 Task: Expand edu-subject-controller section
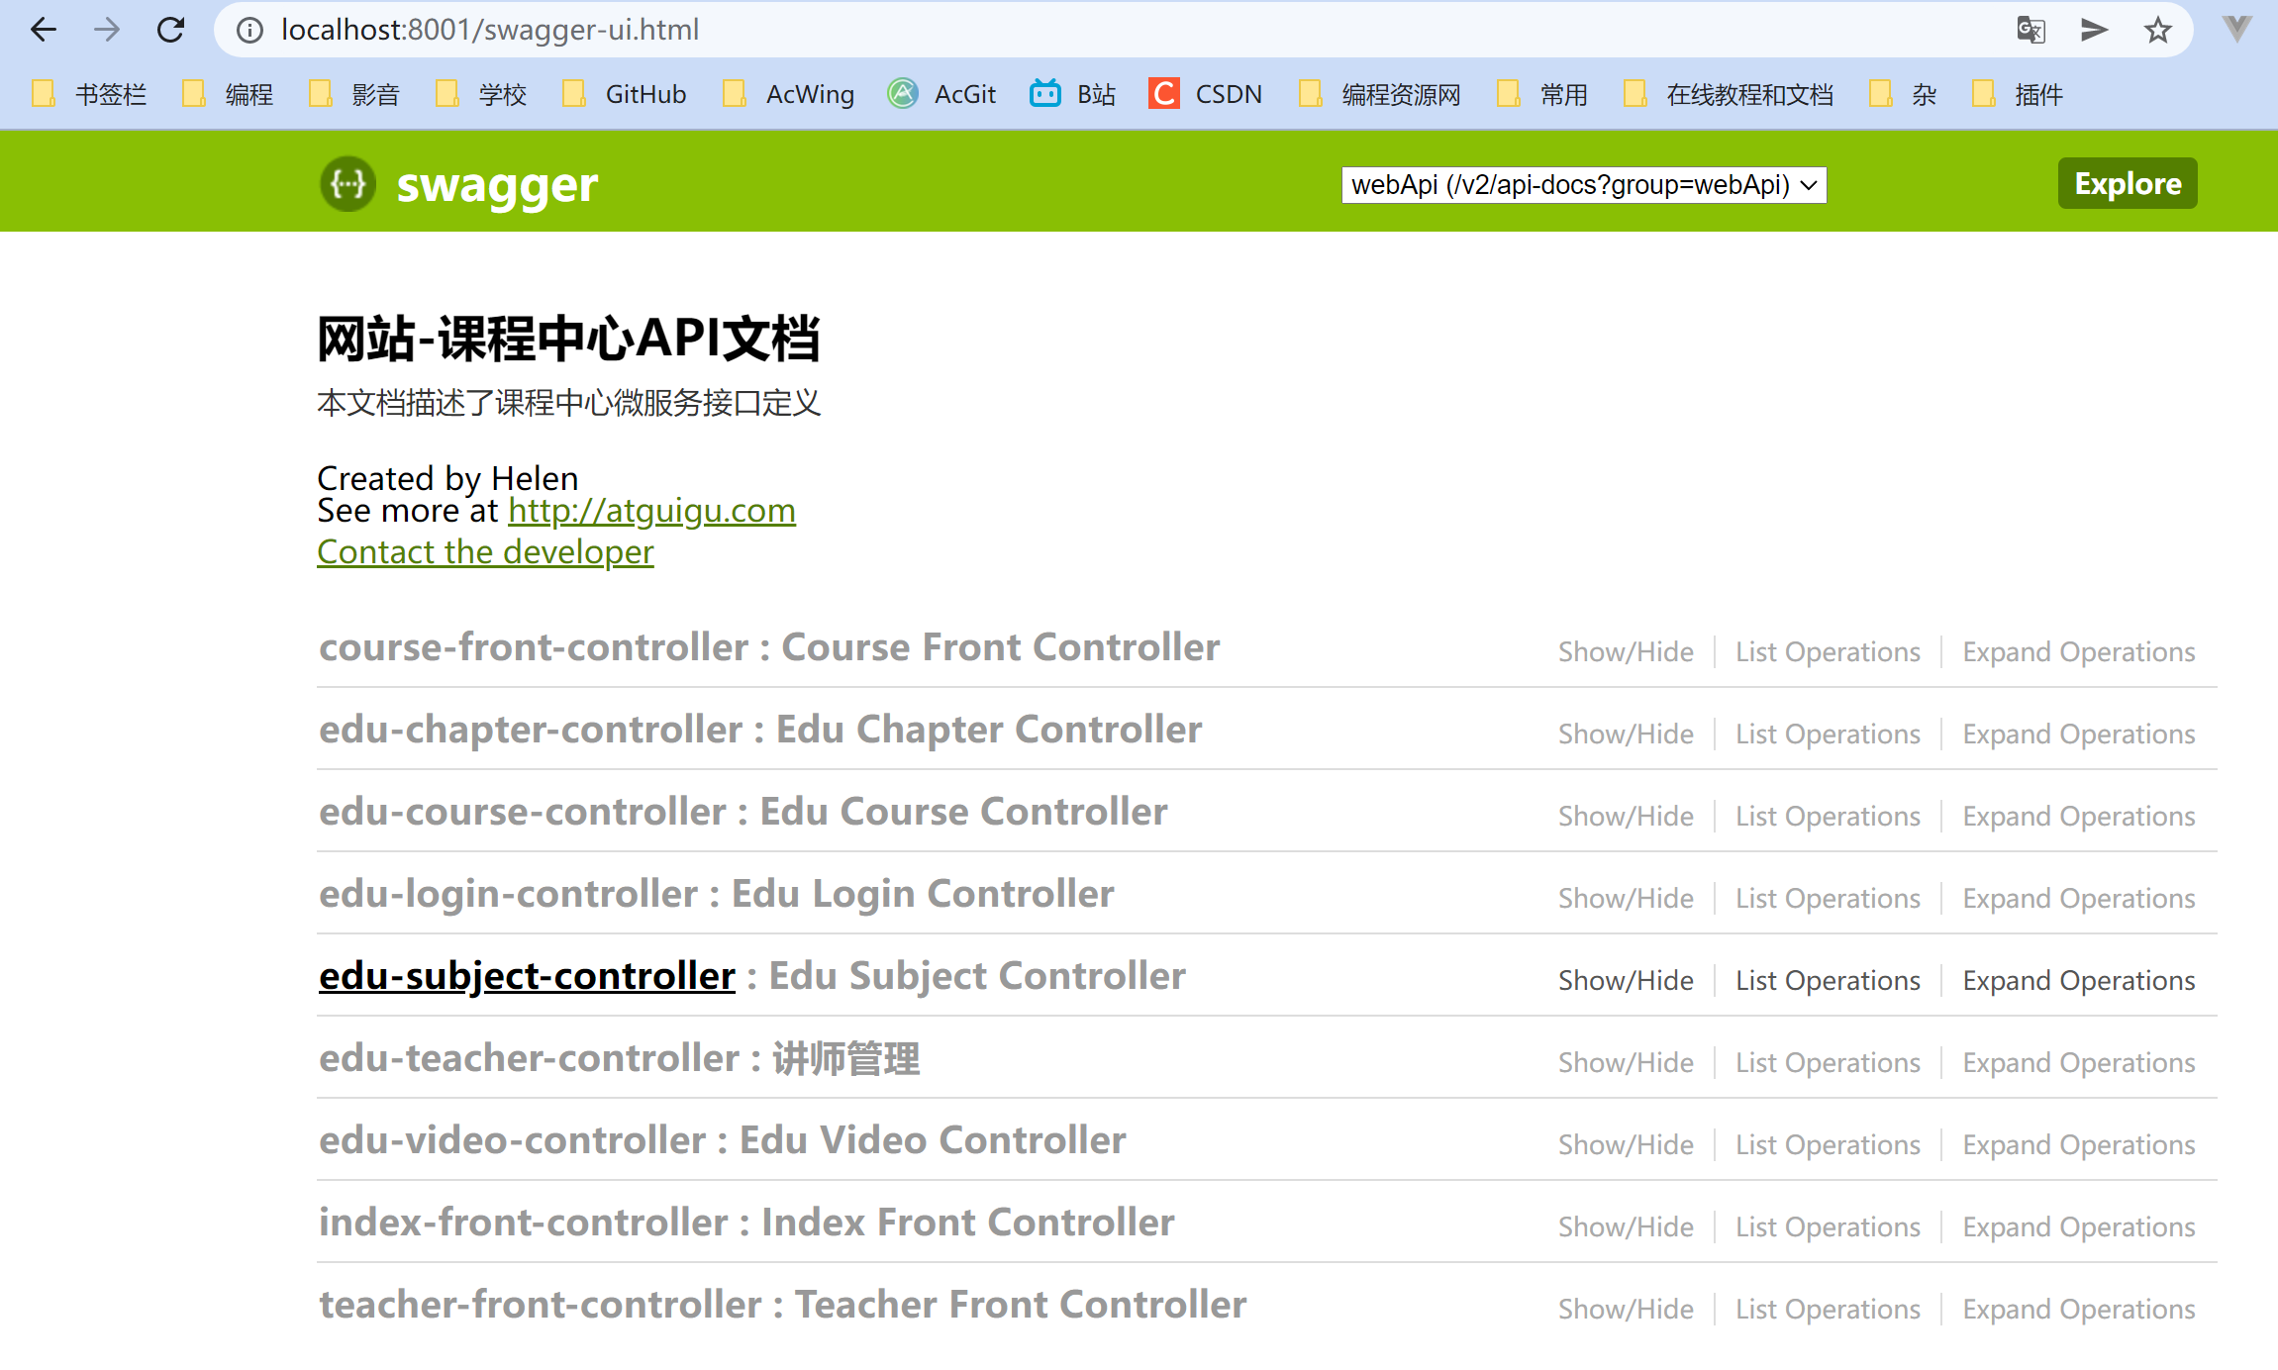pyautogui.click(x=527, y=976)
